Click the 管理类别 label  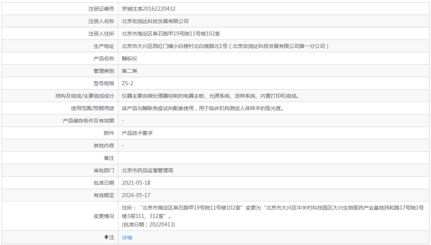point(104,71)
